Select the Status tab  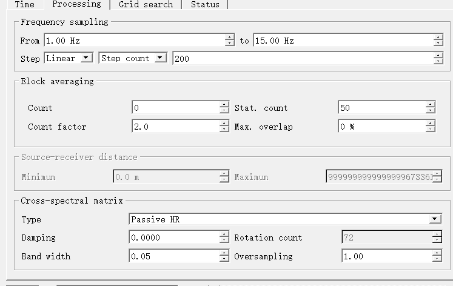[205, 4]
